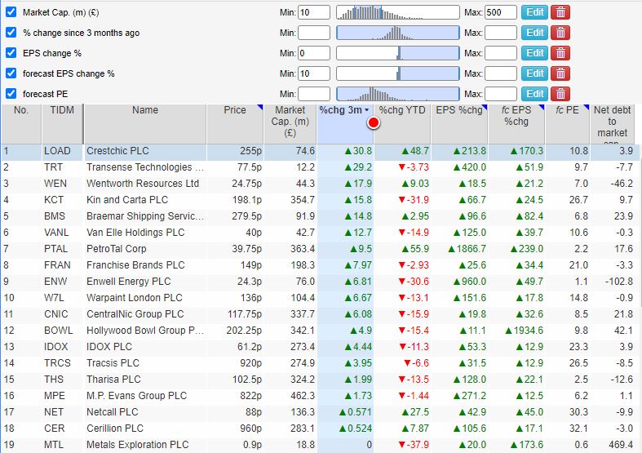The image size is (642, 453).
Task: Sort by the fc EPS %chg column header
Action: pyautogui.click(x=516, y=123)
